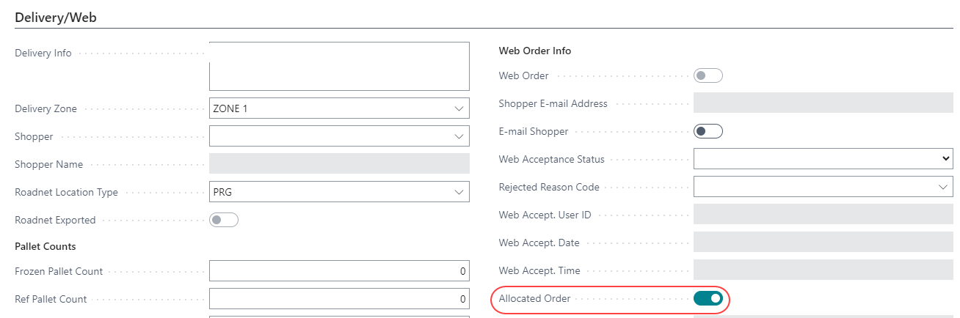This screenshot has width=960, height=318.
Task: Click the Frozen Pallet Count field
Action: click(x=339, y=271)
